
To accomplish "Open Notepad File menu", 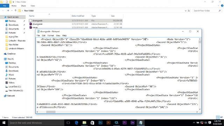I will (x=38, y=35).
